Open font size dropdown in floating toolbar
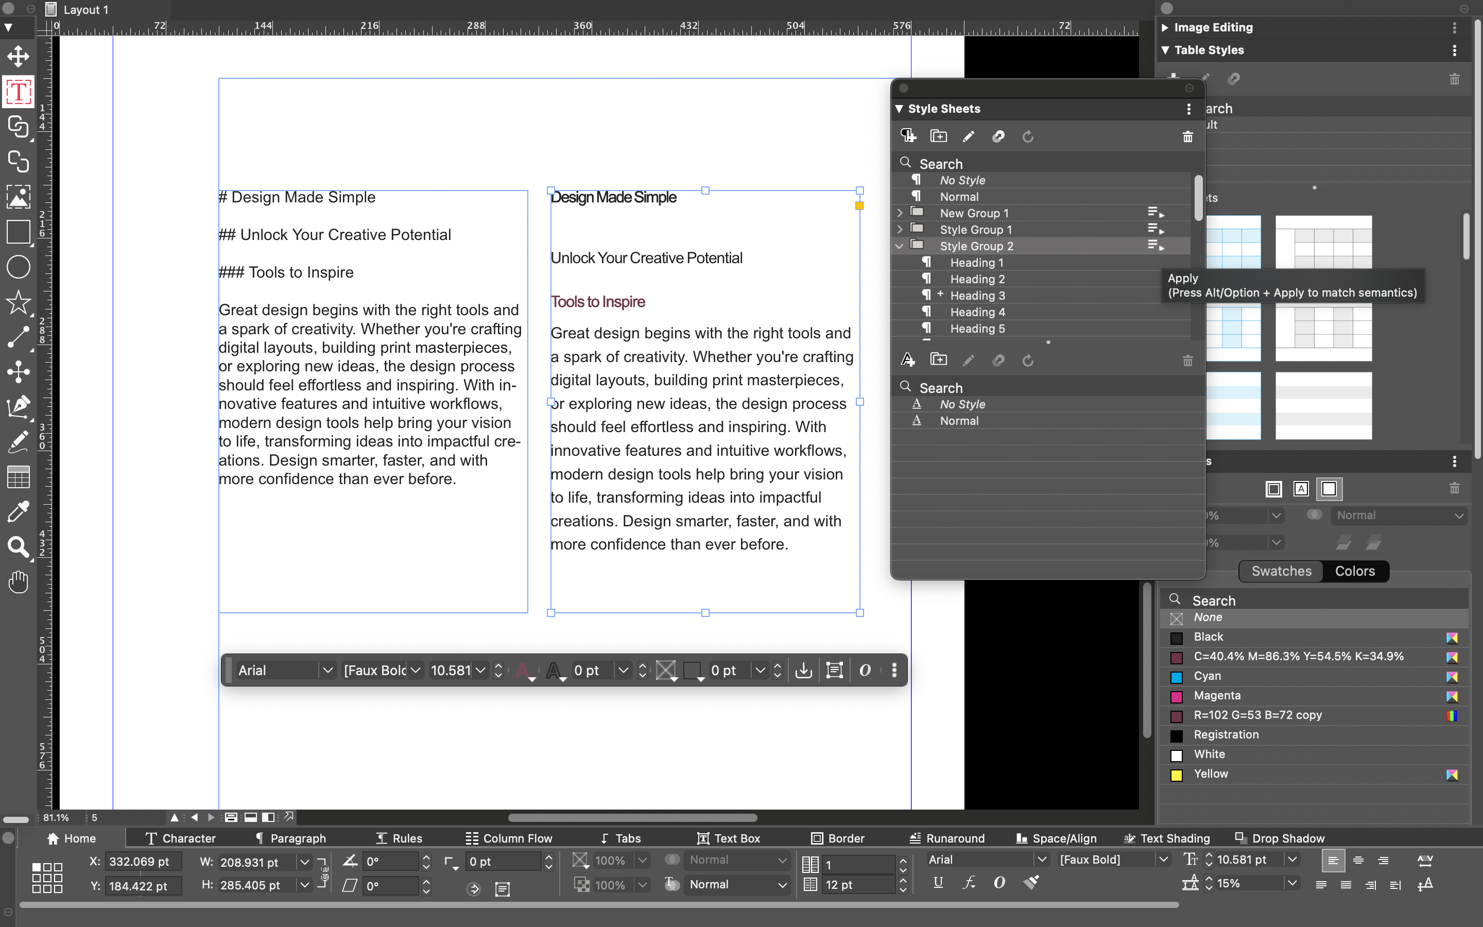 tap(481, 670)
